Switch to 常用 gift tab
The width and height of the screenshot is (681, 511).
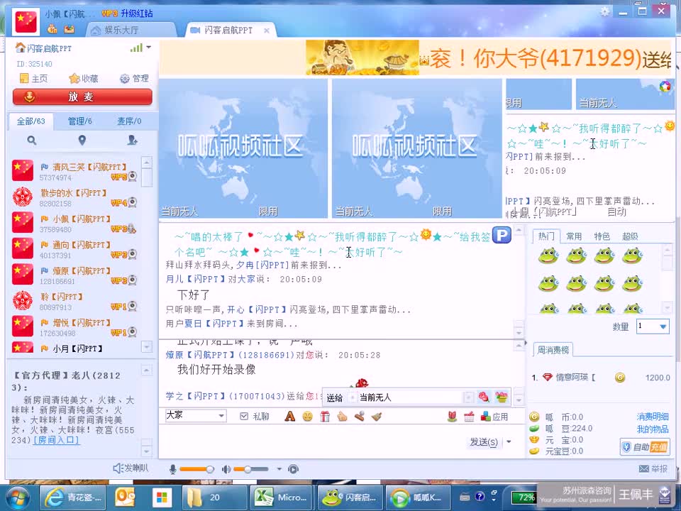[574, 236]
